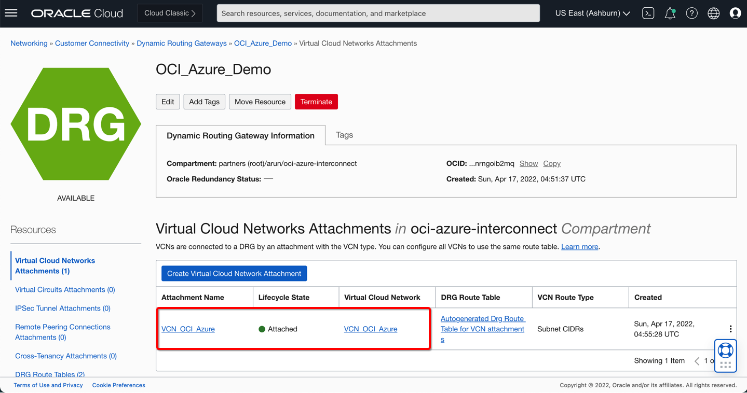The image size is (747, 393).
Task: Show the full OCID value
Action: (528, 163)
